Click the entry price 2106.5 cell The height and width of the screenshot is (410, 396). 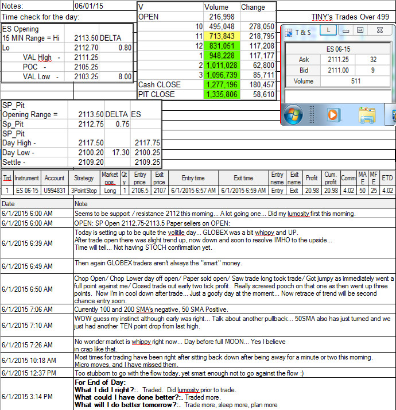[x=140, y=191]
